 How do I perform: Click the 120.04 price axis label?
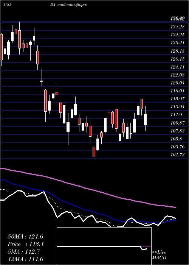(178, 83)
